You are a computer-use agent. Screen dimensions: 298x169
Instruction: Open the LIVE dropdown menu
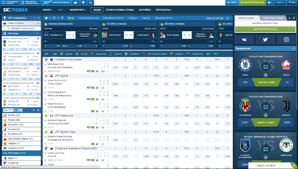[x=61, y=10]
